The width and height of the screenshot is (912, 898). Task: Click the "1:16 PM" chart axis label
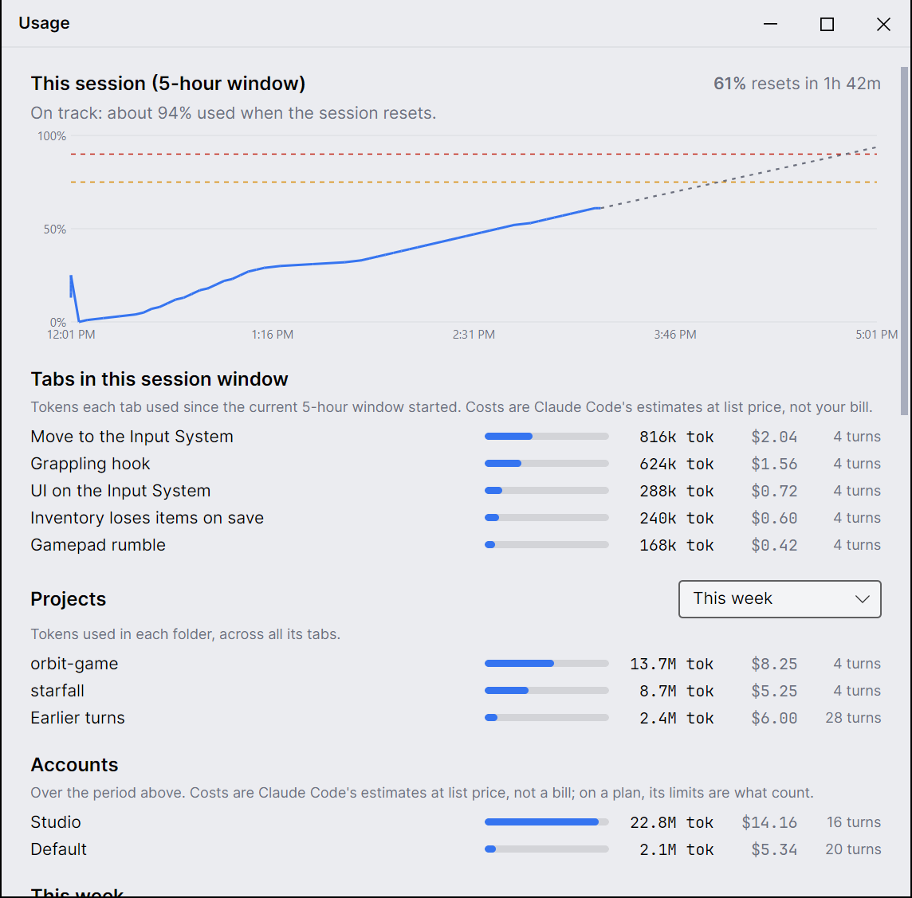coord(272,335)
